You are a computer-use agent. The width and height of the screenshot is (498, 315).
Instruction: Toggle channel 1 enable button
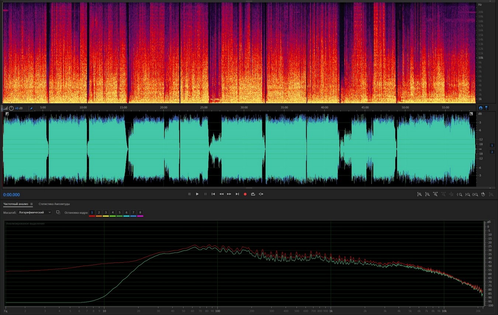point(492,145)
